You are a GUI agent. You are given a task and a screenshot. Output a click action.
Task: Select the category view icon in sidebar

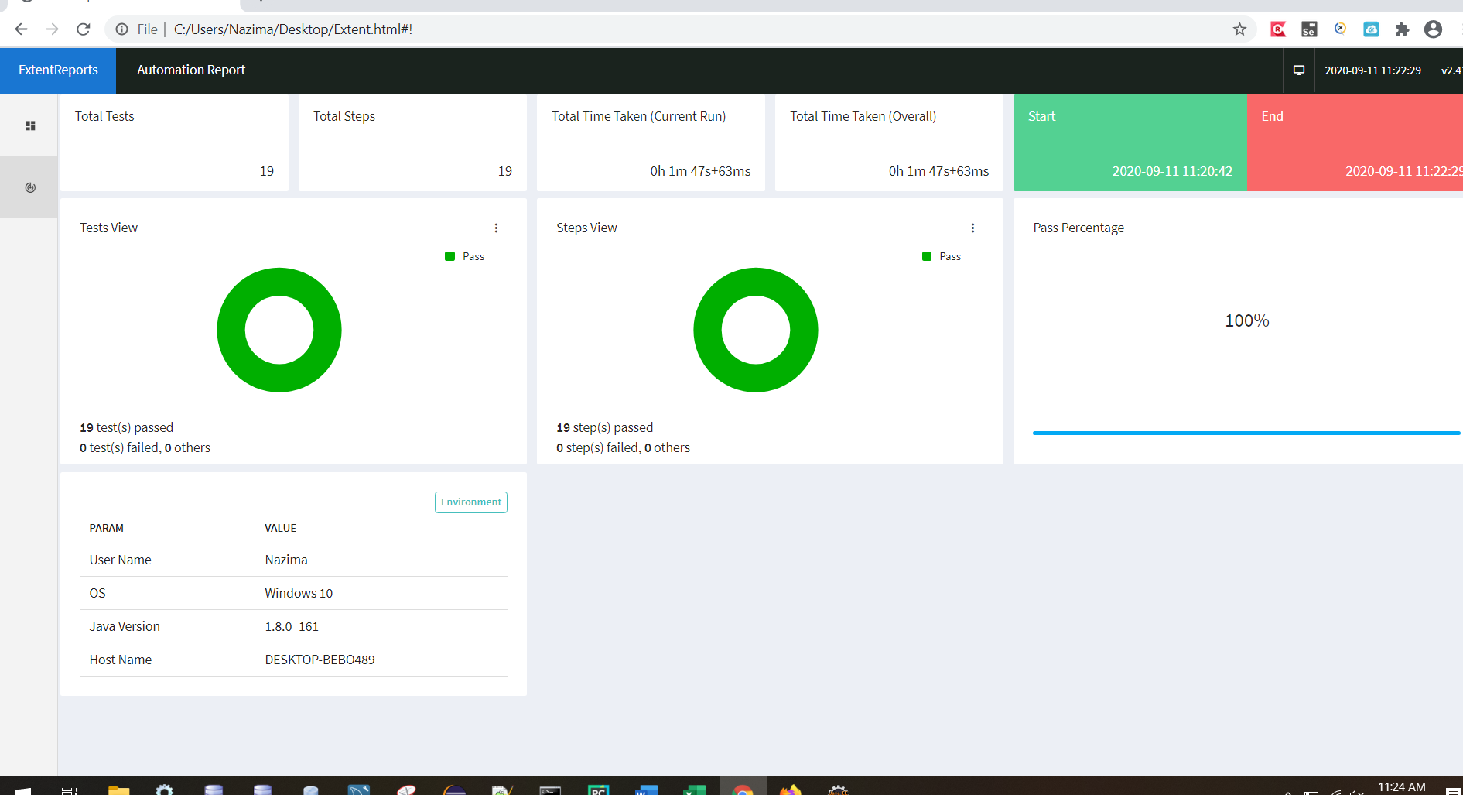pos(29,187)
